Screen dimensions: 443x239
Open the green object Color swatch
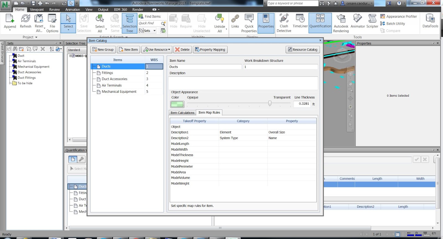177,104
